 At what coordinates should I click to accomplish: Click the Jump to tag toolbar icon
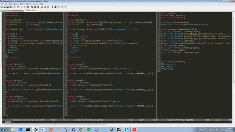[x=58, y=7]
